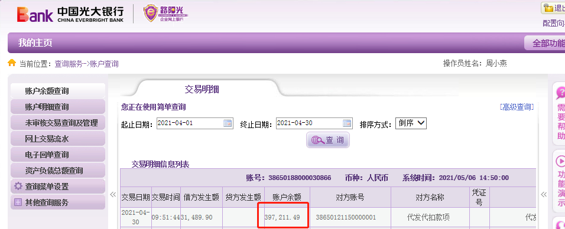Click the transaction date 2021-04-30 cell

(135, 217)
